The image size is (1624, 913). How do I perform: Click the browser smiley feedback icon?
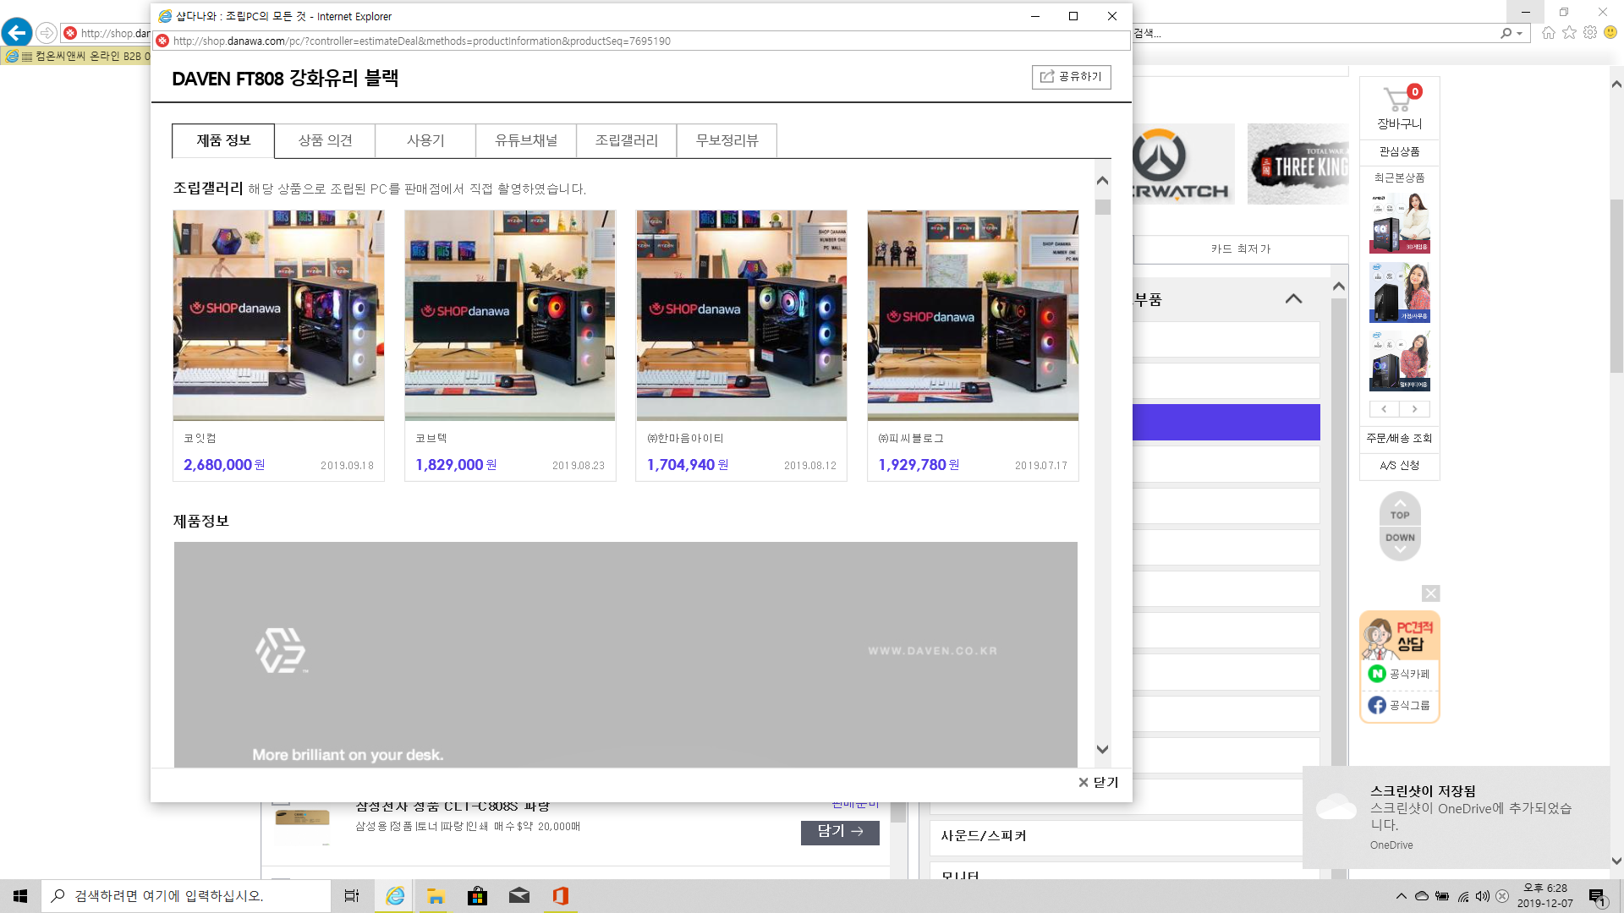pos(1610,33)
